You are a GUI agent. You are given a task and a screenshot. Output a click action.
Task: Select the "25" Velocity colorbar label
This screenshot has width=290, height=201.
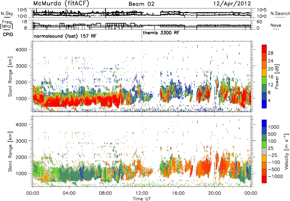tap(270, 148)
